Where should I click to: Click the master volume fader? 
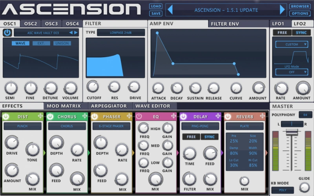(292, 132)
